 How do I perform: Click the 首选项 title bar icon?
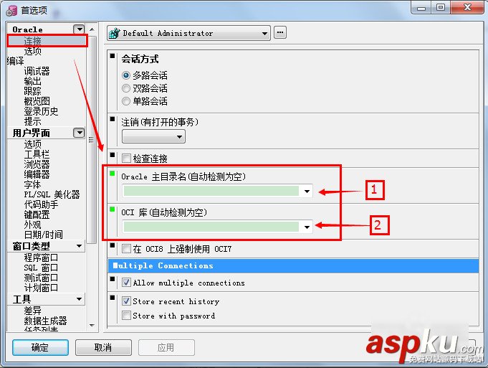coord(11,10)
